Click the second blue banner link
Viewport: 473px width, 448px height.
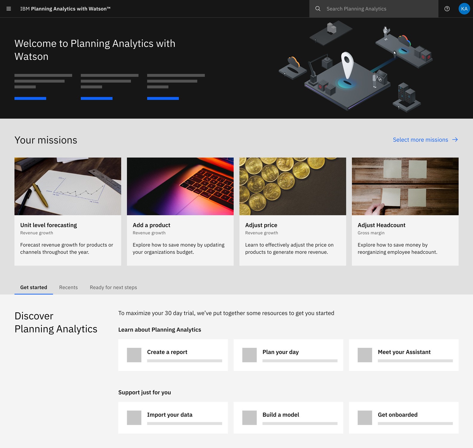pos(97,98)
